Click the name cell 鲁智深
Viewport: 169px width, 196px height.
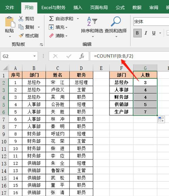tap(57, 171)
